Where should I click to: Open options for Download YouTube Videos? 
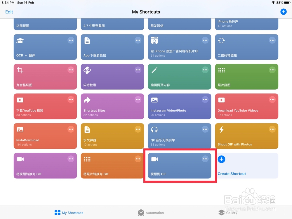click(272, 100)
